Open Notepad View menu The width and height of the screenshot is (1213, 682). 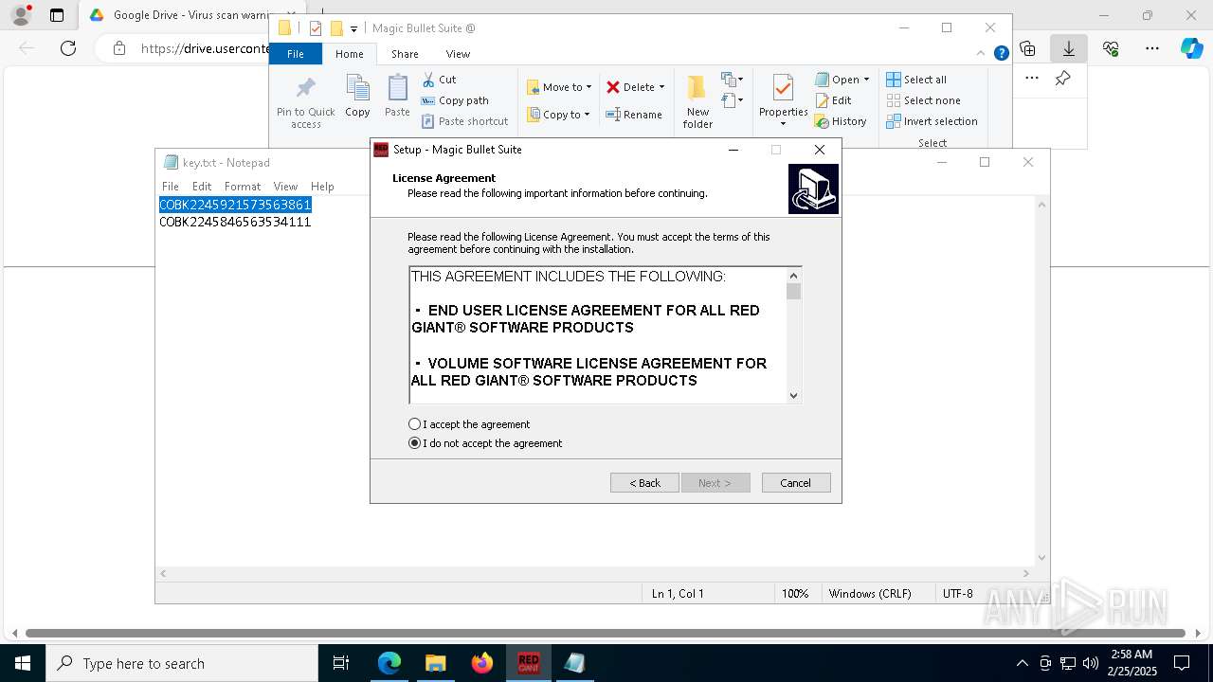coord(285,187)
